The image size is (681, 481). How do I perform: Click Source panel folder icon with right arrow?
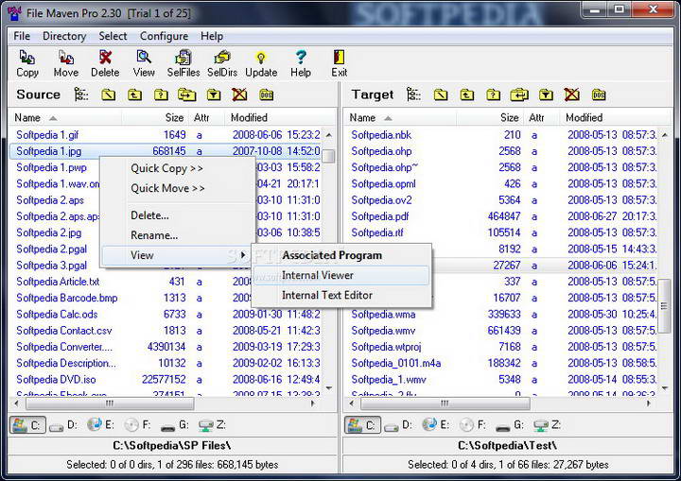[x=187, y=94]
